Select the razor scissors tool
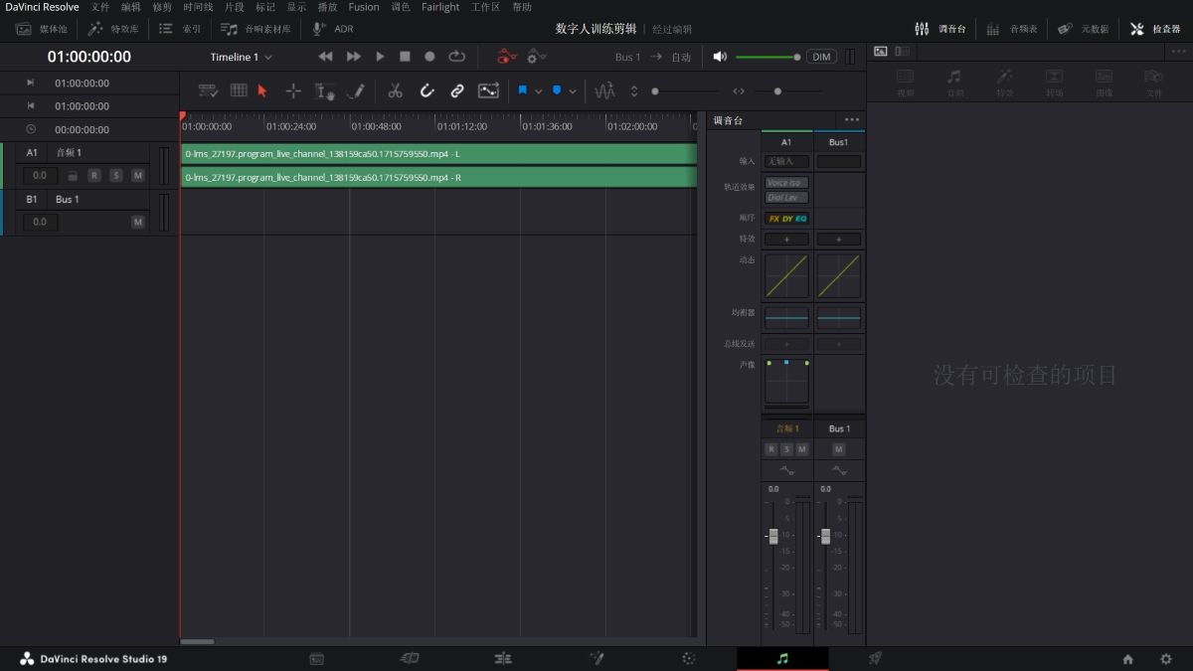1193x671 pixels. click(x=395, y=90)
